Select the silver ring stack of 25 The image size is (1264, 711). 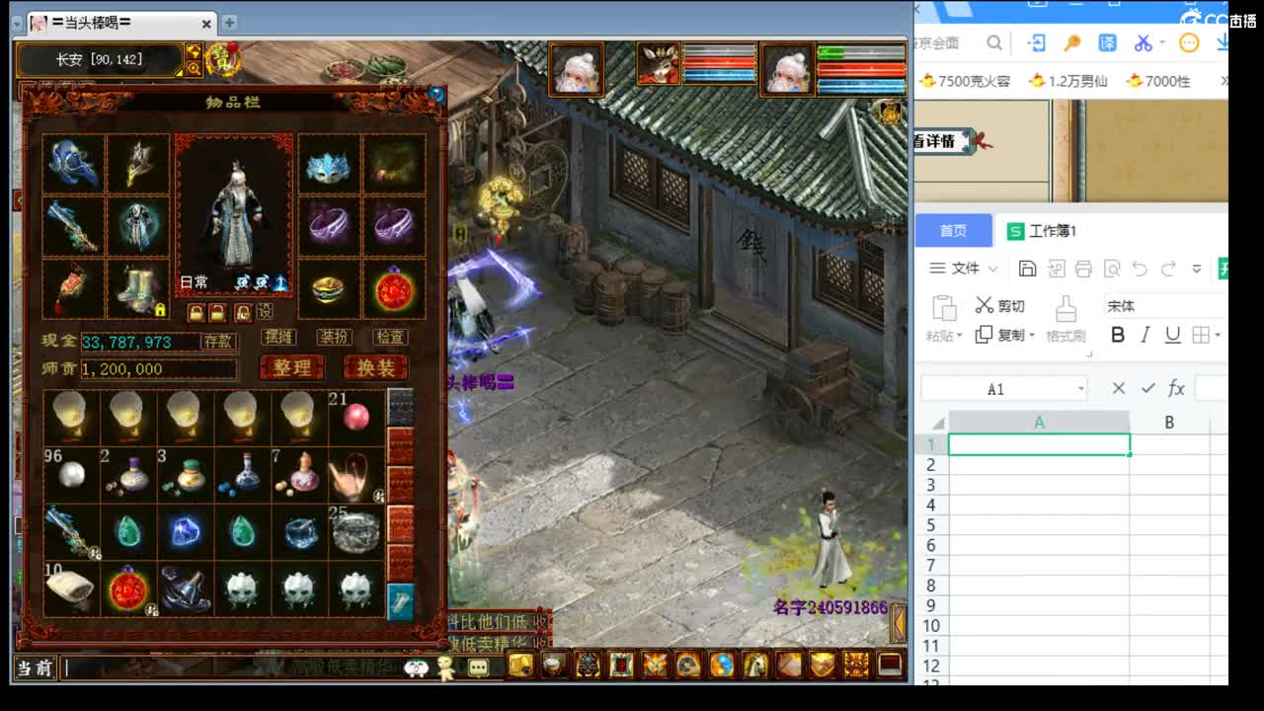[x=355, y=532]
